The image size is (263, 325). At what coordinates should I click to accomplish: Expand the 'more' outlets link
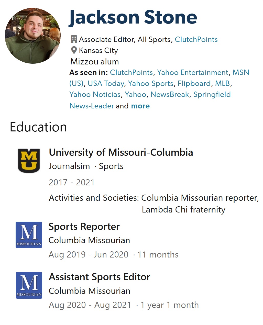coord(140,106)
